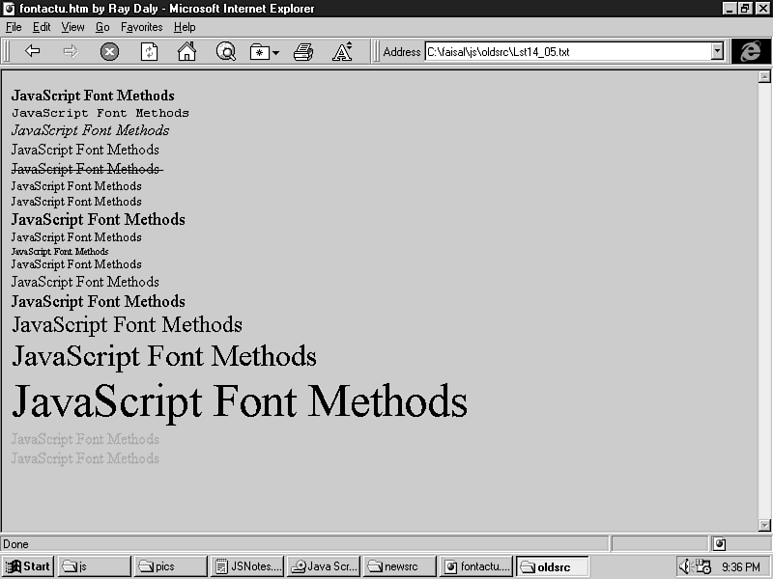
Task: Switch to the fontactu taskbar button
Action: pos(476,566)
